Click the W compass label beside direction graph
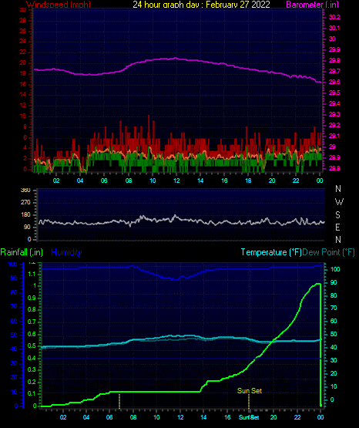 pos(339,202)
